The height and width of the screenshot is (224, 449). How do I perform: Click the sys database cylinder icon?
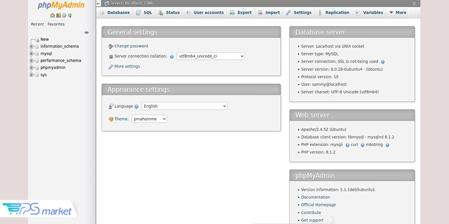pyautogui.click(x=36, y=75)
